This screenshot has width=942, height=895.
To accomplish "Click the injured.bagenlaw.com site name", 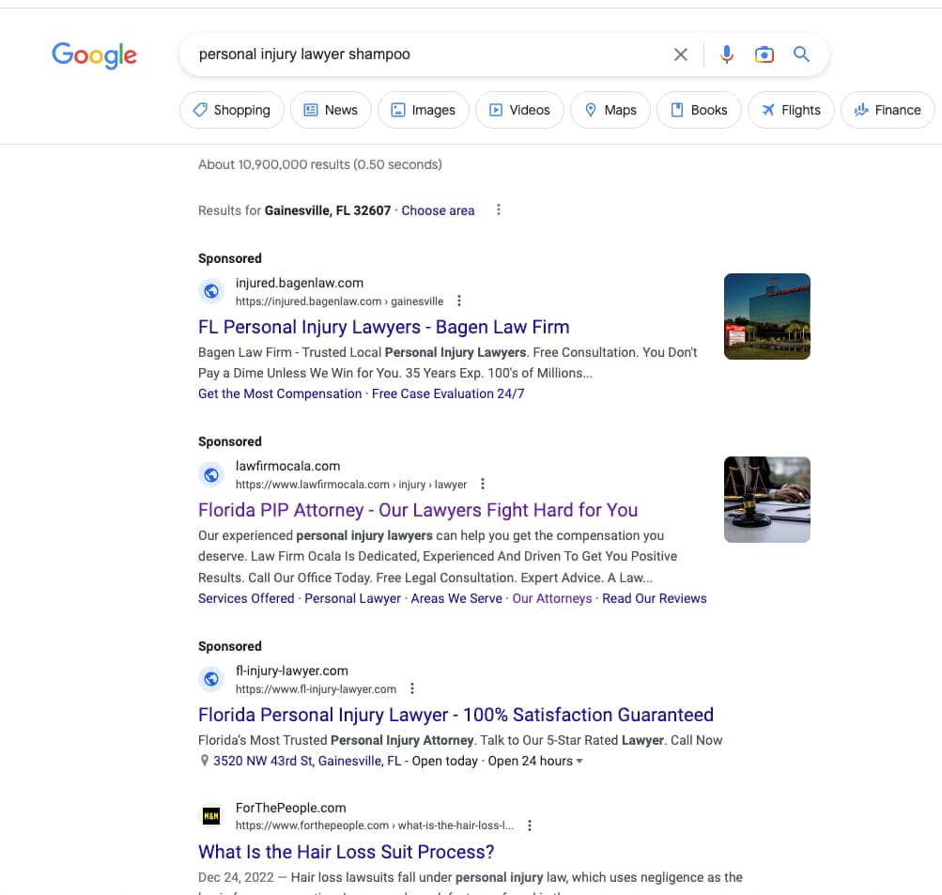I will pos(300,283).
